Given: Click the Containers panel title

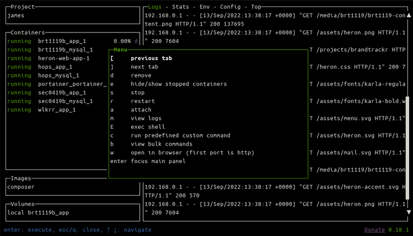Looking at the screenshot, I should [x=28, y=32].
